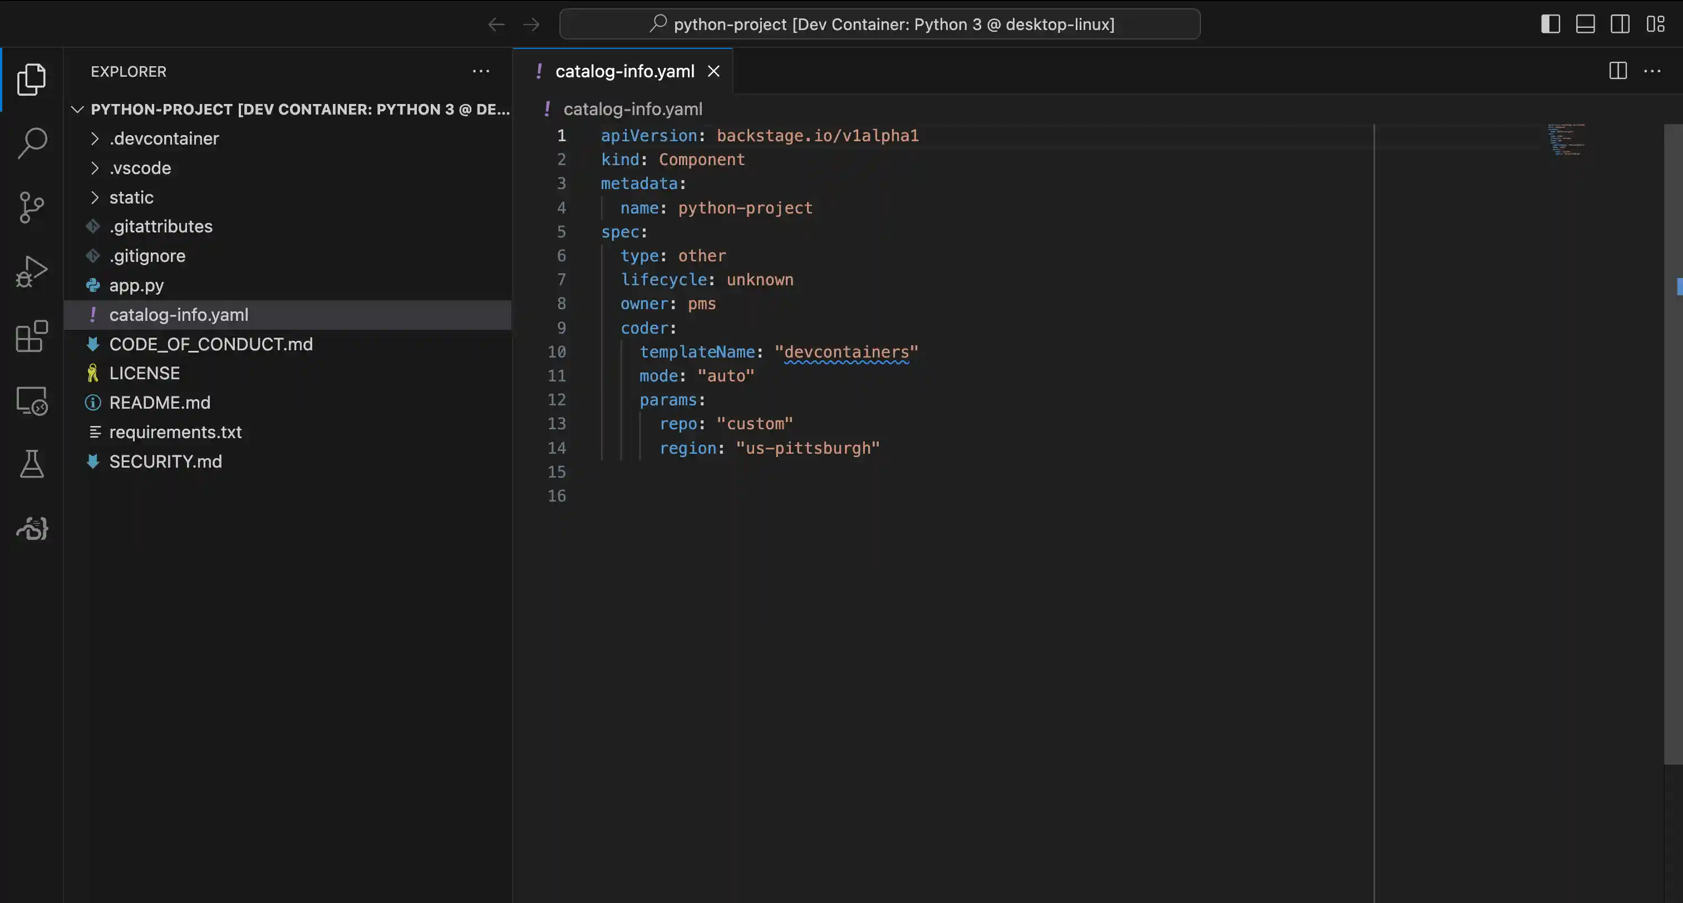Open the Testing view with the beaker icon
Viewport: 1683px width, 903px height.
tap(31, 464)
